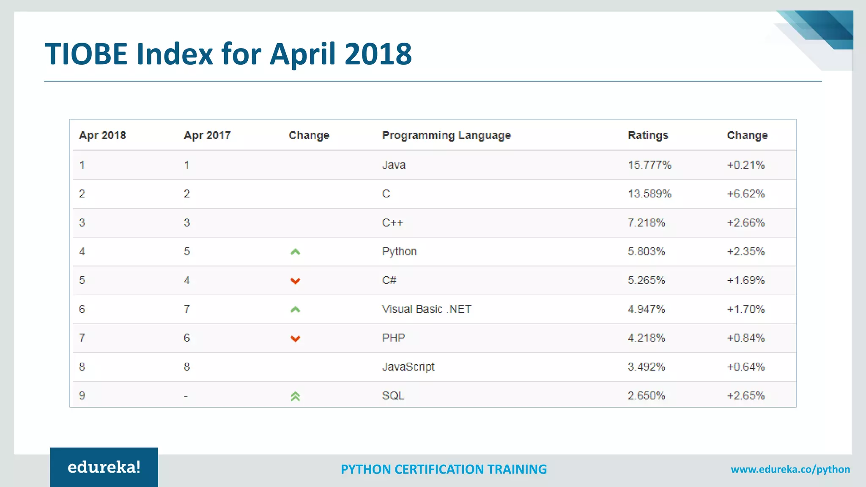Click the language name Python

click(x=400, y=252)
